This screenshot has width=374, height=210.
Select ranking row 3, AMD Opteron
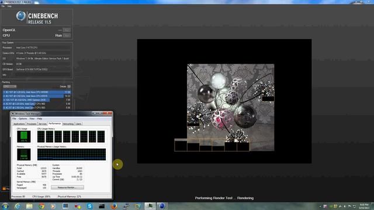point(37,100)
